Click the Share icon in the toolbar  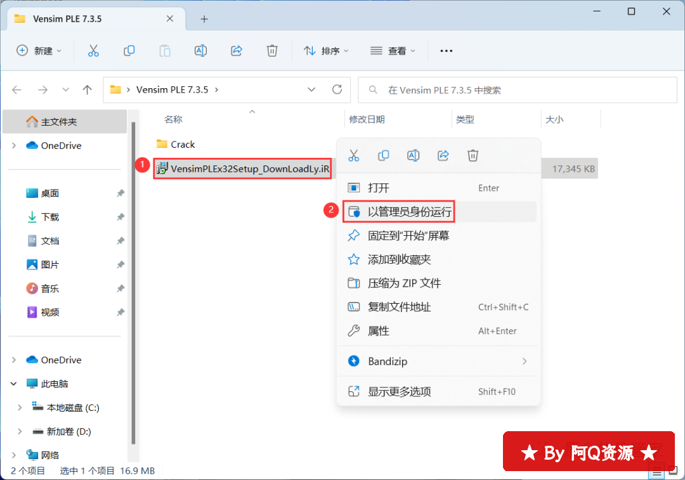(x=237, y=51)
